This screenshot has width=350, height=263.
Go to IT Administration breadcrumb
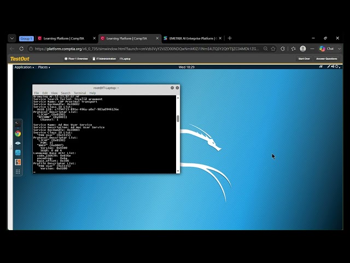click(x=104, y=59)
